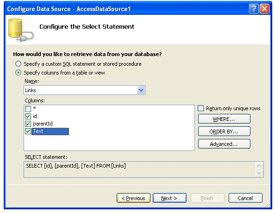Viewport: 275px width, 213px height.
Task: Select the id column label
Action: click(x=35, y=116)
